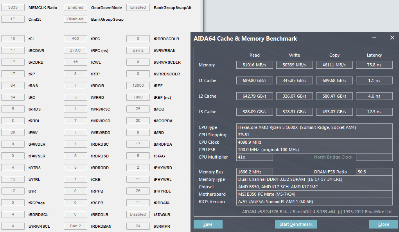399x232 pixels.
Task: Minimize the AIDA64 benchmark window
Action: point(374,37)
